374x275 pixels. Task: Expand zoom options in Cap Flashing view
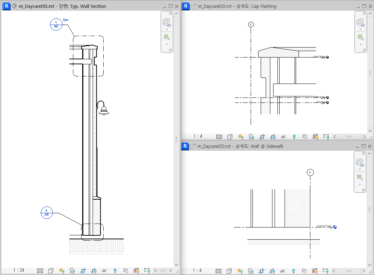[x=360, y=44]
